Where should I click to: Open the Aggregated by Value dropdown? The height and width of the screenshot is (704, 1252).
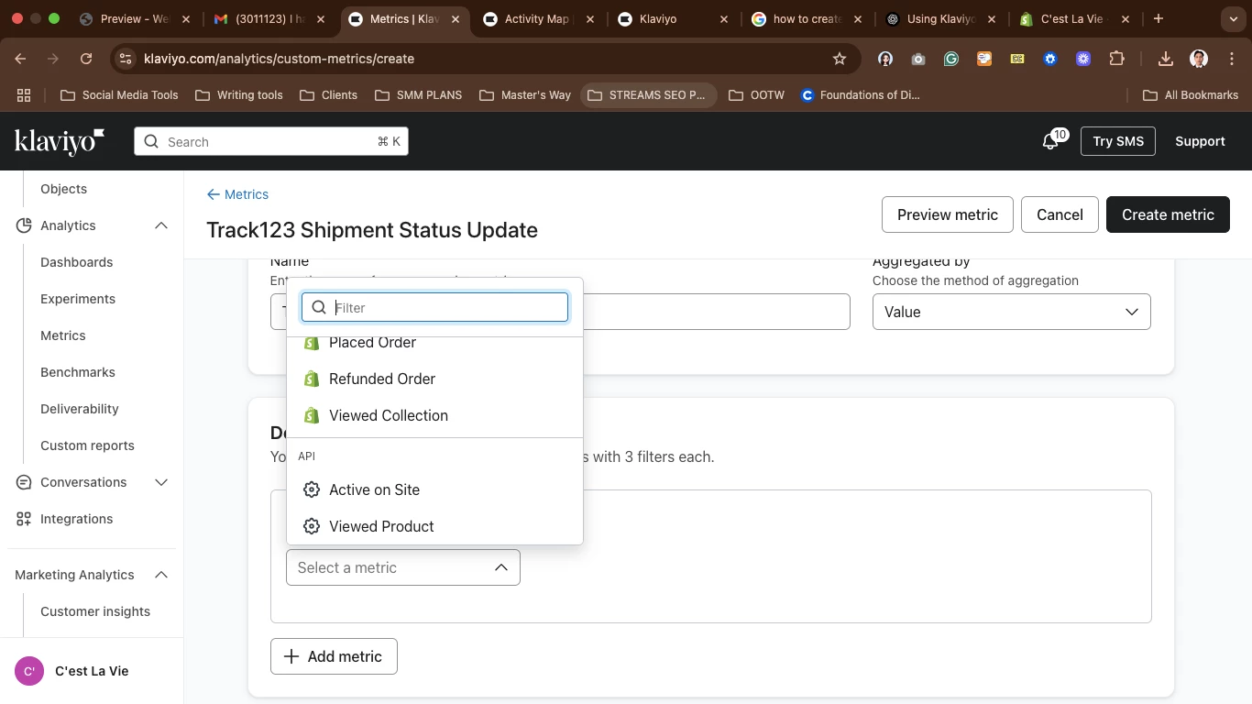[1012, 312]
